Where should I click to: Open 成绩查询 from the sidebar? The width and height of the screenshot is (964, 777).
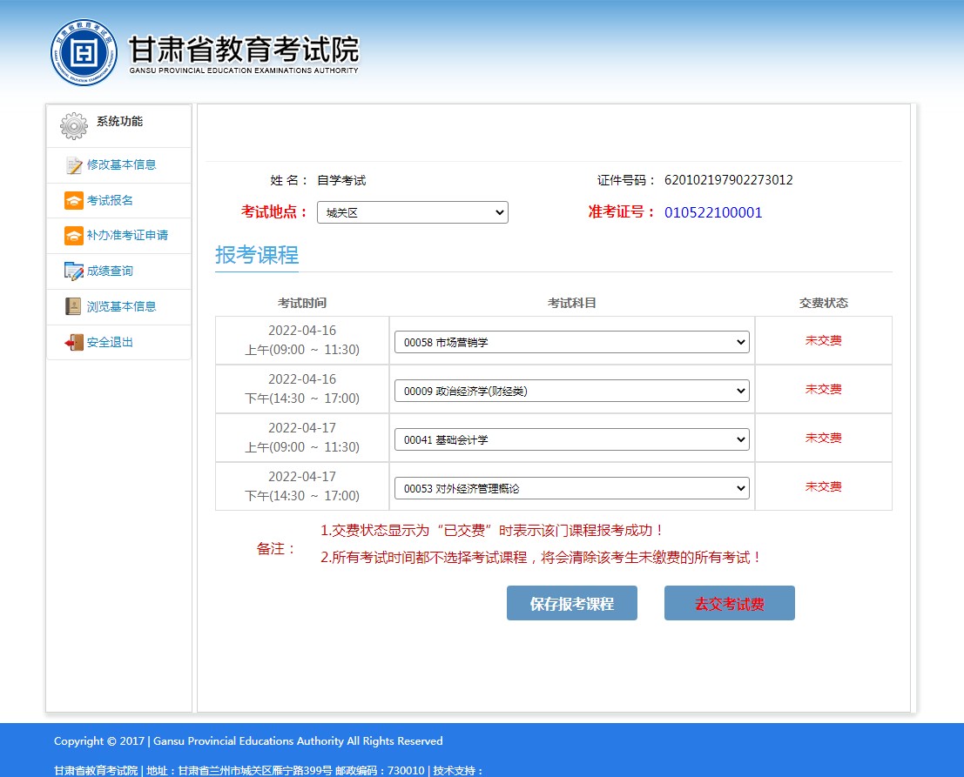tap(73, 271)
